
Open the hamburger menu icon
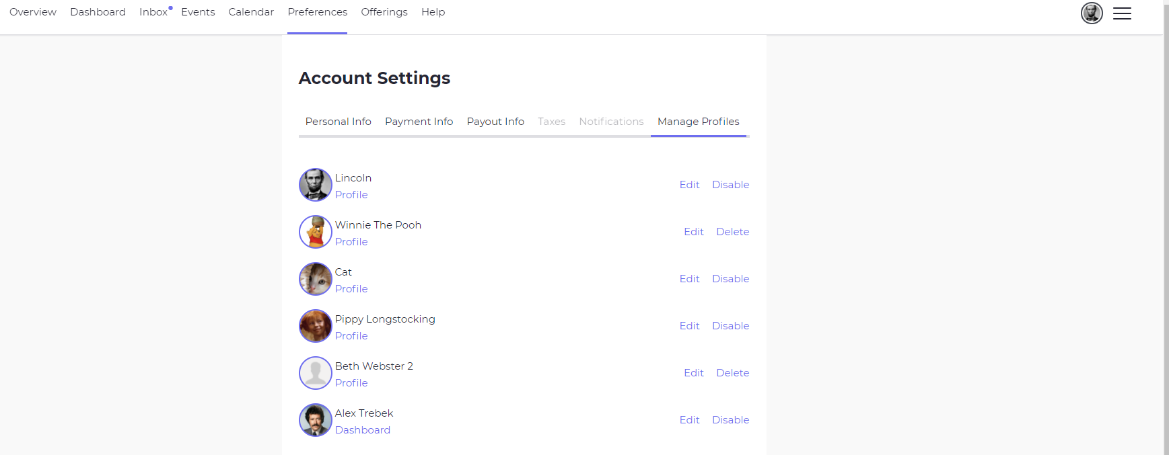(x=1122, y=13)
